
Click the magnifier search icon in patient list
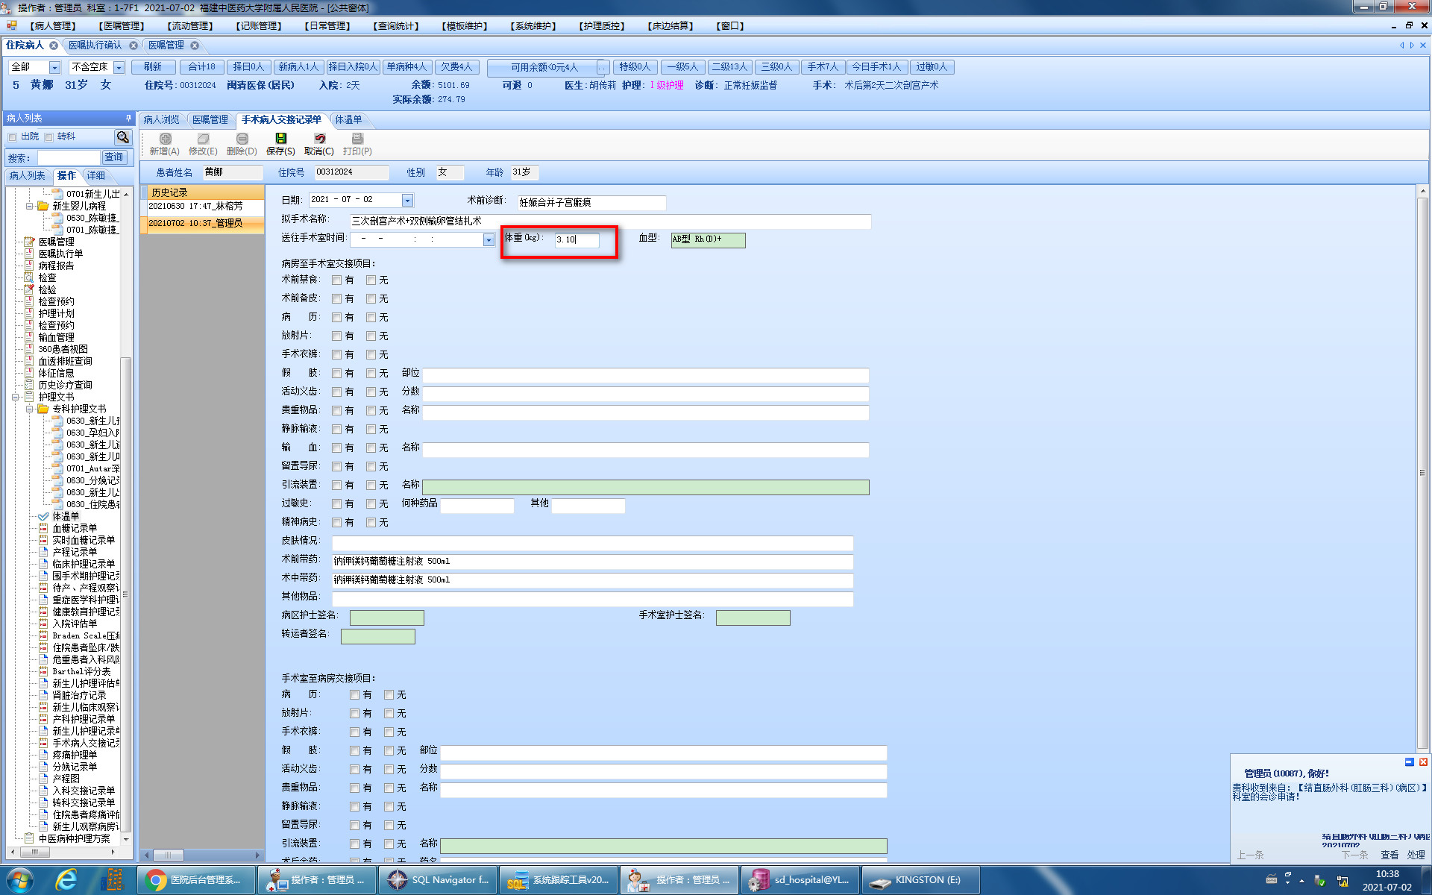tap(123, 137)
